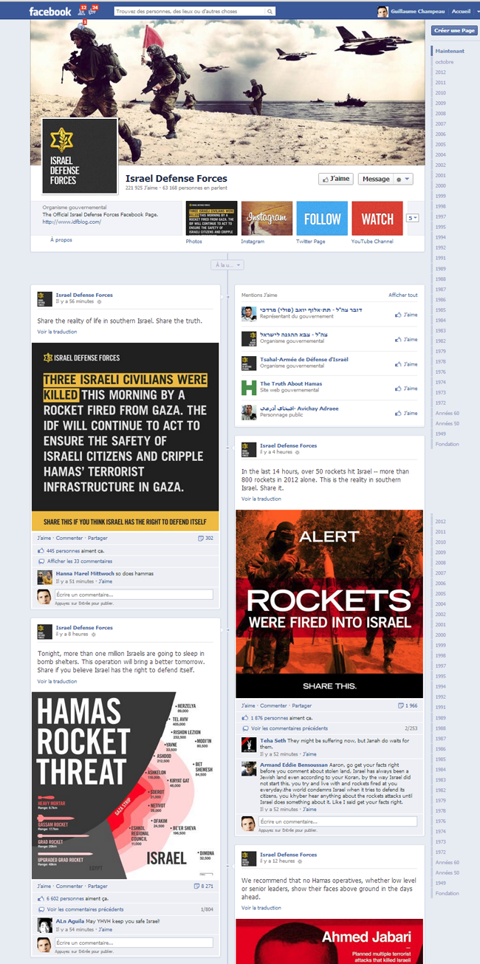Expand more apps with 5 dropdown
Screen dimensions: 480x964
(413, 218)
